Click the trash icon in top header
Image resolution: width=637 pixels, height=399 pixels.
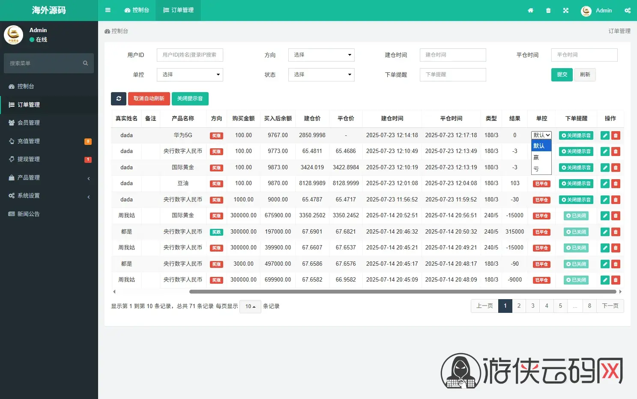click(548, 10)
